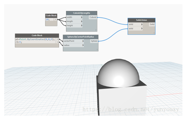Click the Sphere output port
The height and width of the screenshot is (117, 185).
(94, 41)
